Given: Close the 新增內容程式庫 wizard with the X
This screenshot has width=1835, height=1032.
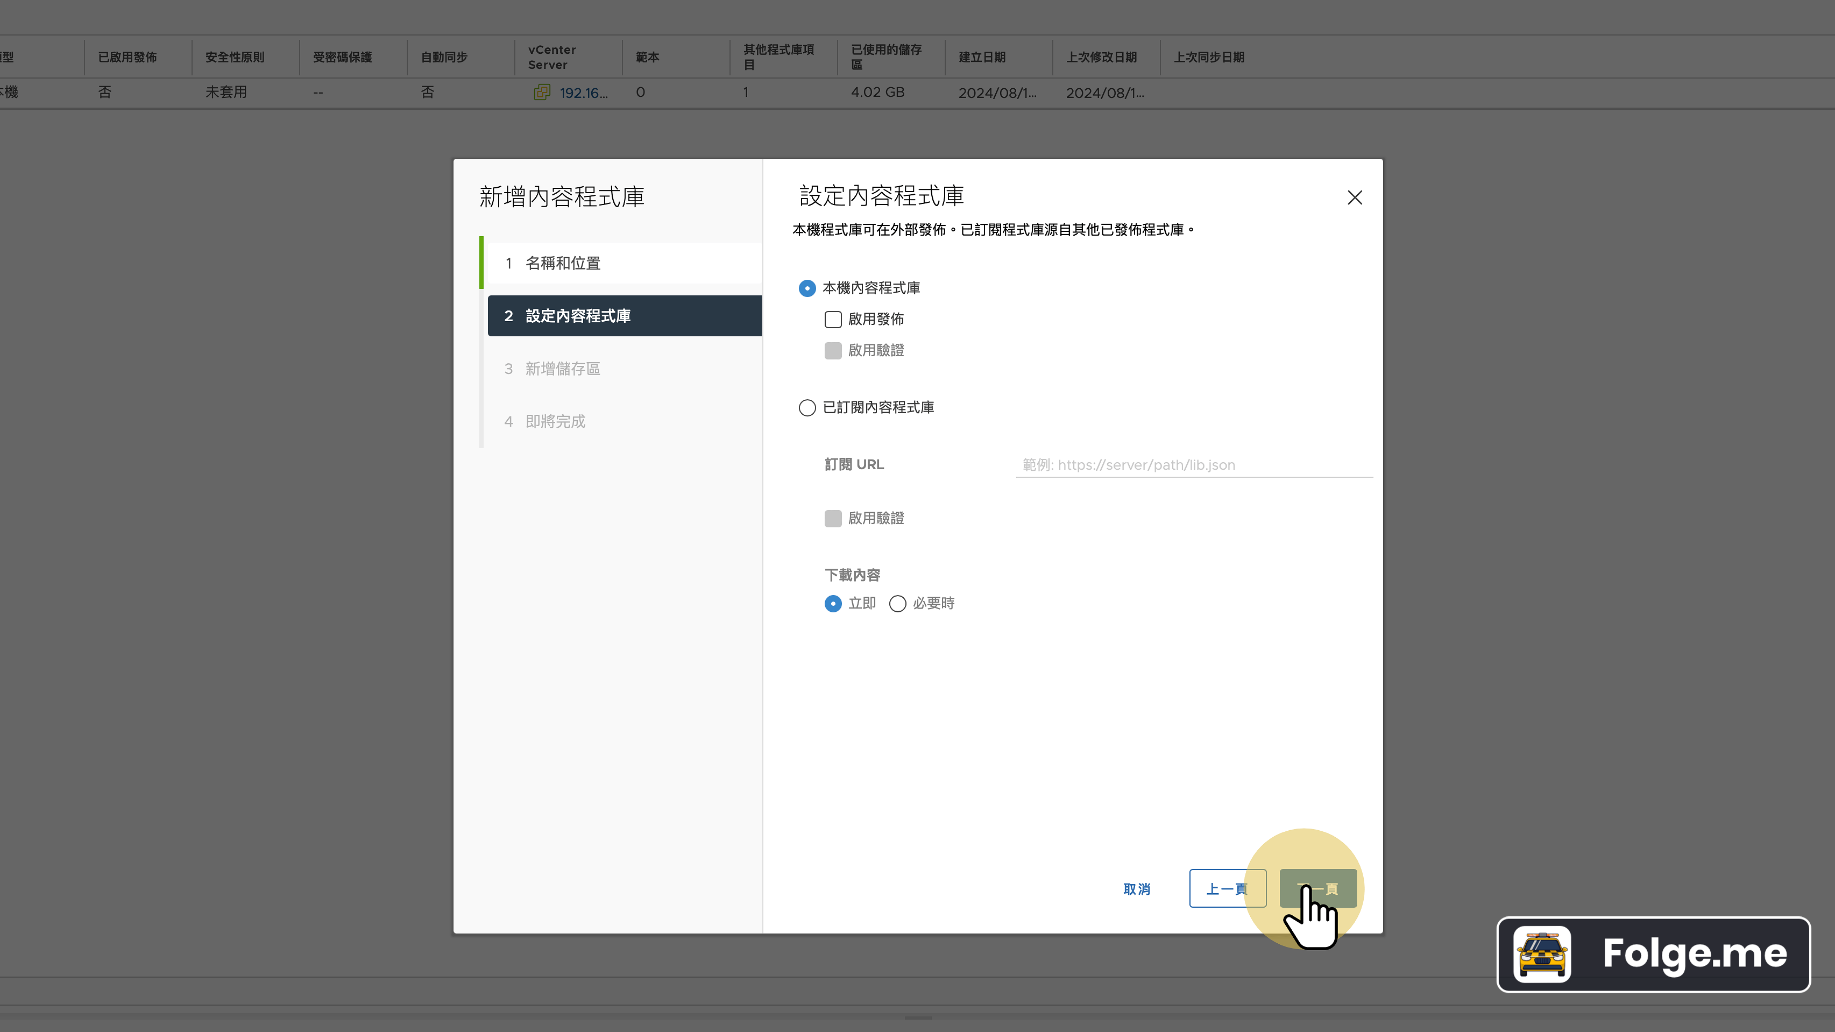Looking at the screenshot, I should pyautogui.click(x=1354, y=197).
